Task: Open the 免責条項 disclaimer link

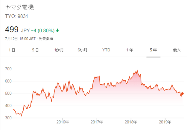Action: (x=46, y=39)
